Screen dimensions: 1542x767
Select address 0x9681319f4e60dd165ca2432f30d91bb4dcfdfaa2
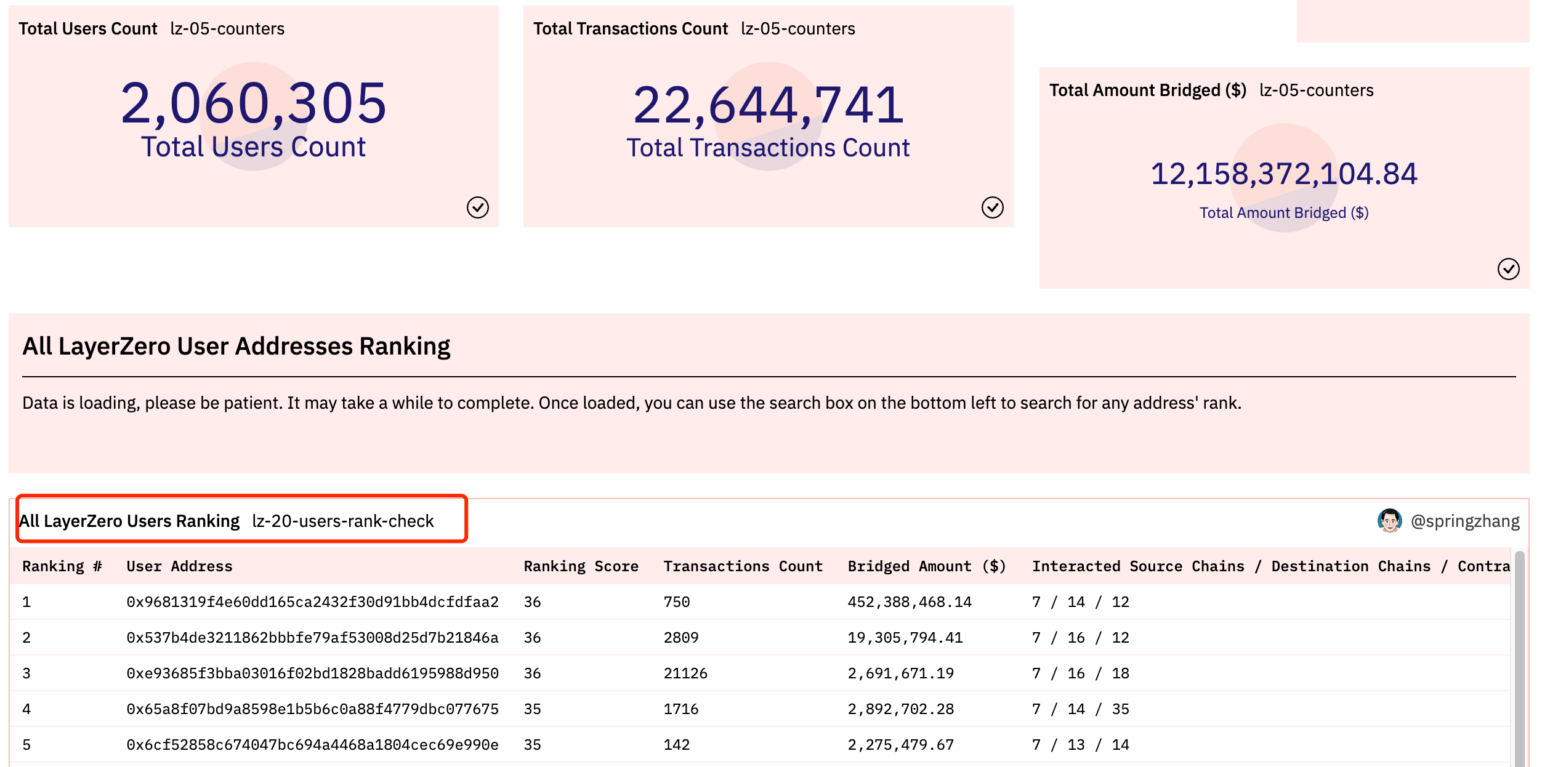tap(312, 602)
